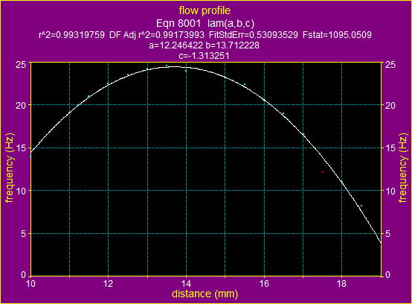Viewport: 412px width, 304px height.
Task: Select the r^2 fit statistics line
Action: 205,35
